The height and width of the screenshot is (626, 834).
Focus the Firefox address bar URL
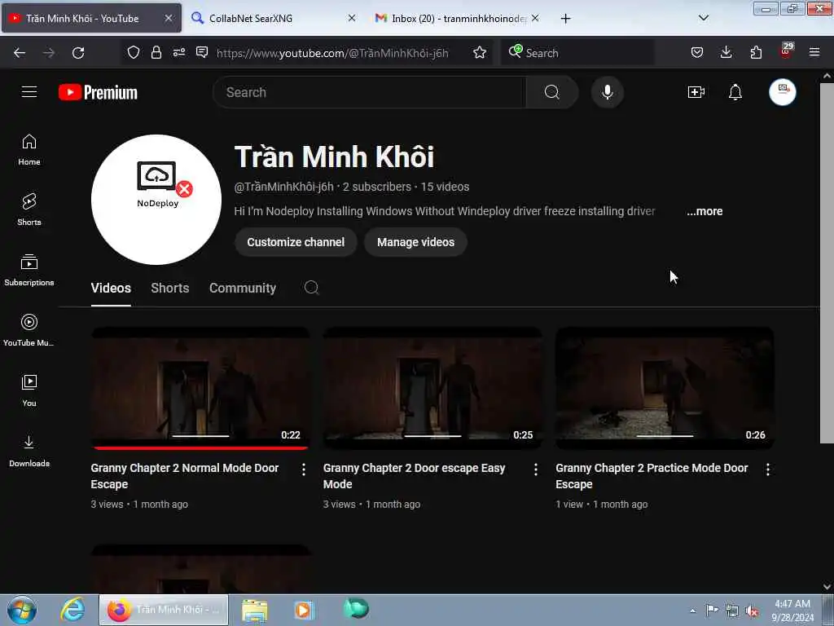(x=332, y=53)
